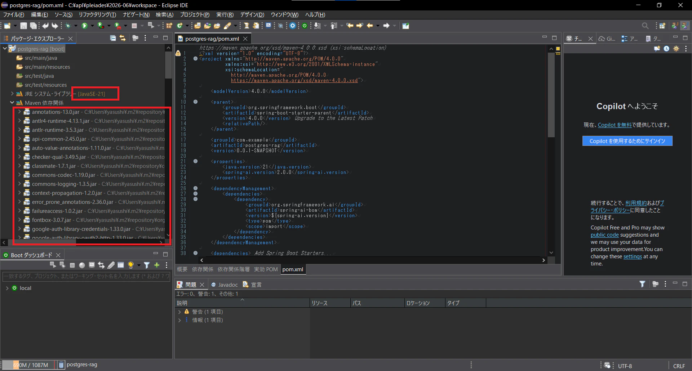Click the blue gear icon in main toolbar
The width and height of the screenshot is (692, 371).
click(x=293, y=26)
